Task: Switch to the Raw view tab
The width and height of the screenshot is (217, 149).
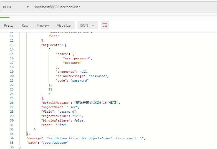Action: [25, 26]
